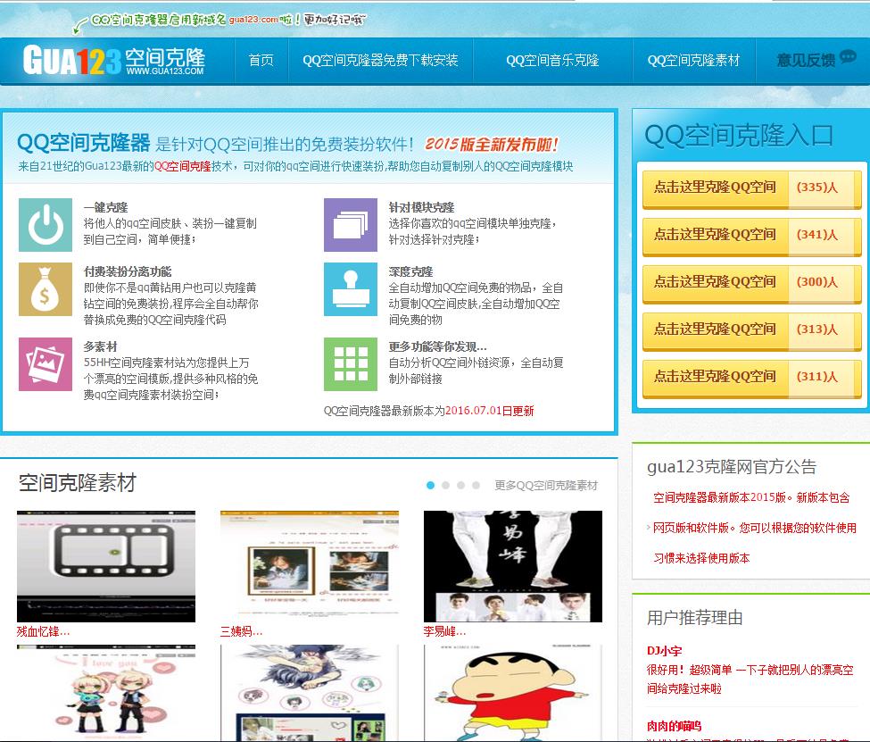Image resolution: width=870 pixels, height=742 pixels.
Task: Click the GUA123 空间克隆 site logo
Action: tap(113, 60)
